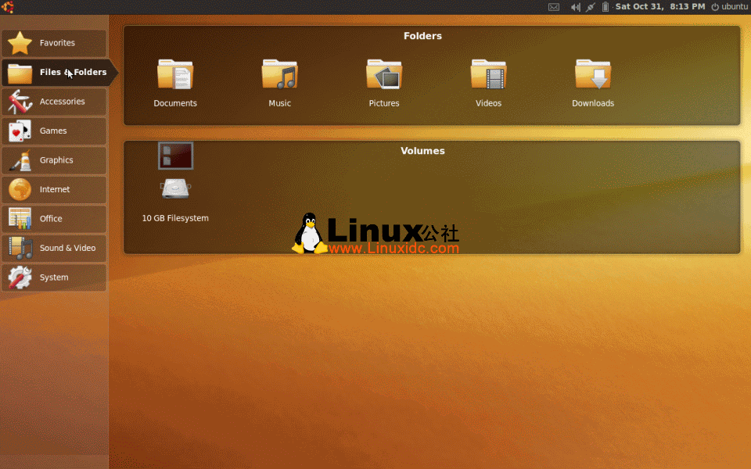Open the Music folder icon
751x469 pixels.
click(x=279, y=76)
